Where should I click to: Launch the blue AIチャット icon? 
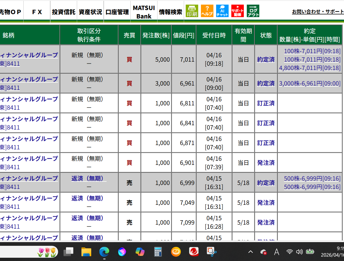[x=222, y=11]
